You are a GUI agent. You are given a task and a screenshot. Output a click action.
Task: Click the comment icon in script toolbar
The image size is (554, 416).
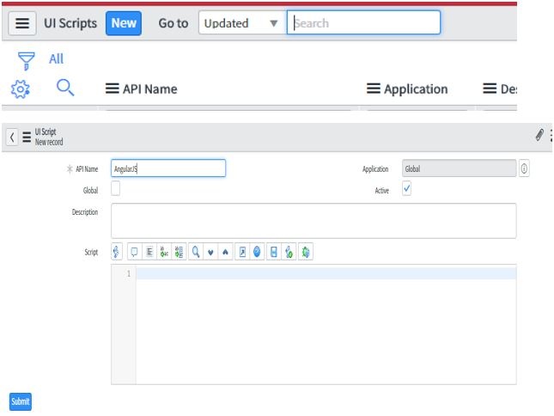[135, 252]
